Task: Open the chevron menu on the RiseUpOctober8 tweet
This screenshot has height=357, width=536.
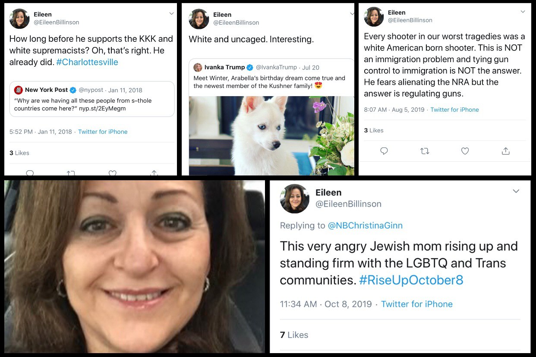Action: 516,191
